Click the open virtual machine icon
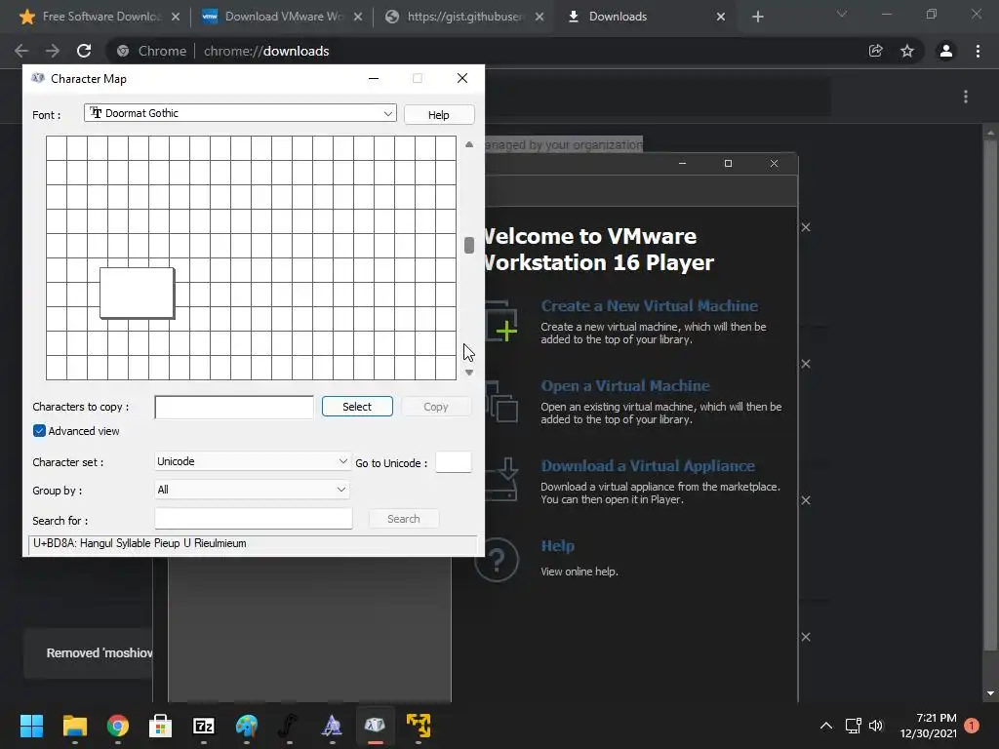This screenshot has height=749, width=999. point(502,402)
